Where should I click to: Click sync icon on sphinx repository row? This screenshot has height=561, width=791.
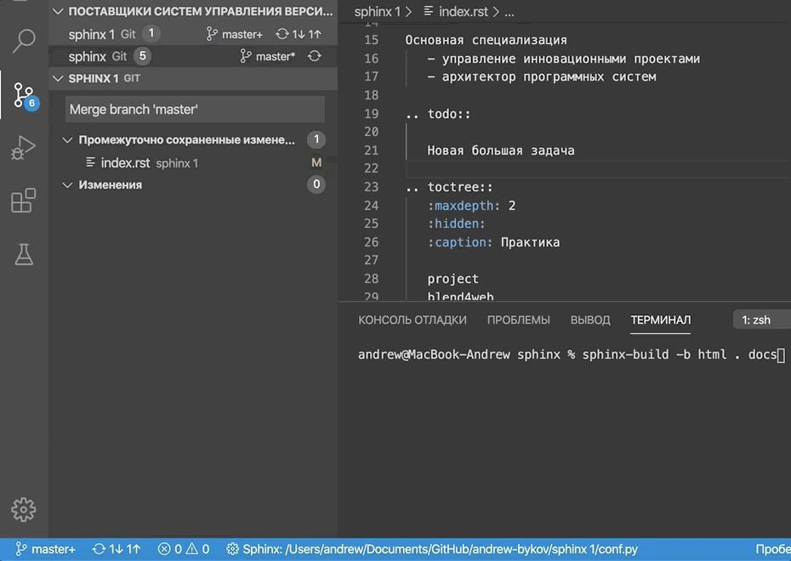pos(315,56)
